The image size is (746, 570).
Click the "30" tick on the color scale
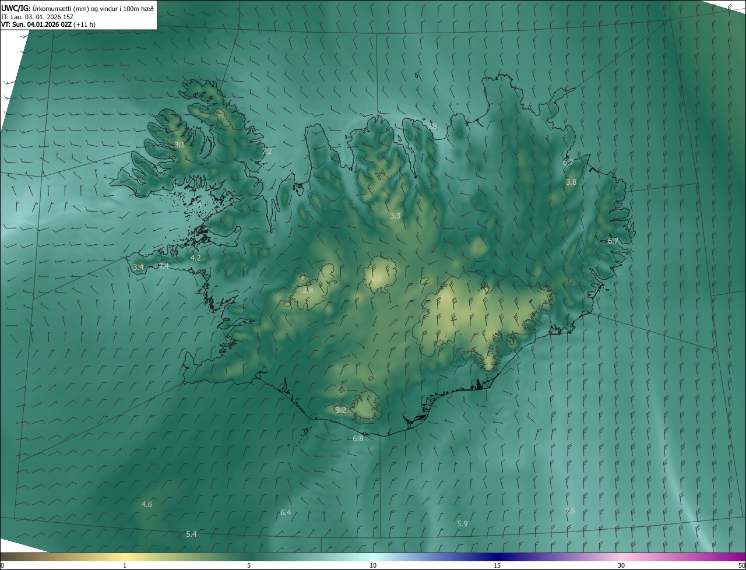tap(621, 565)
